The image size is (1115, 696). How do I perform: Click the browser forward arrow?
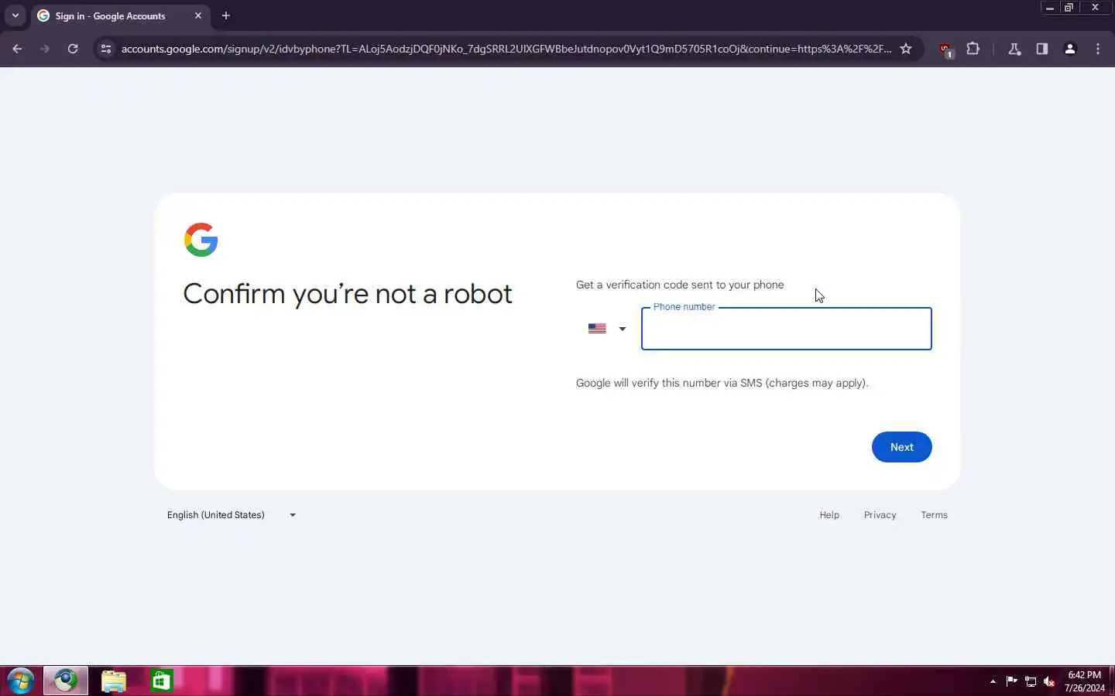(x=45, y=49)
